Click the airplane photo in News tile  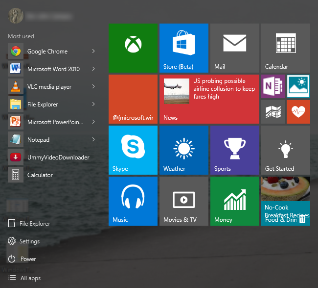pyautogui.click(x=177, y=91)
